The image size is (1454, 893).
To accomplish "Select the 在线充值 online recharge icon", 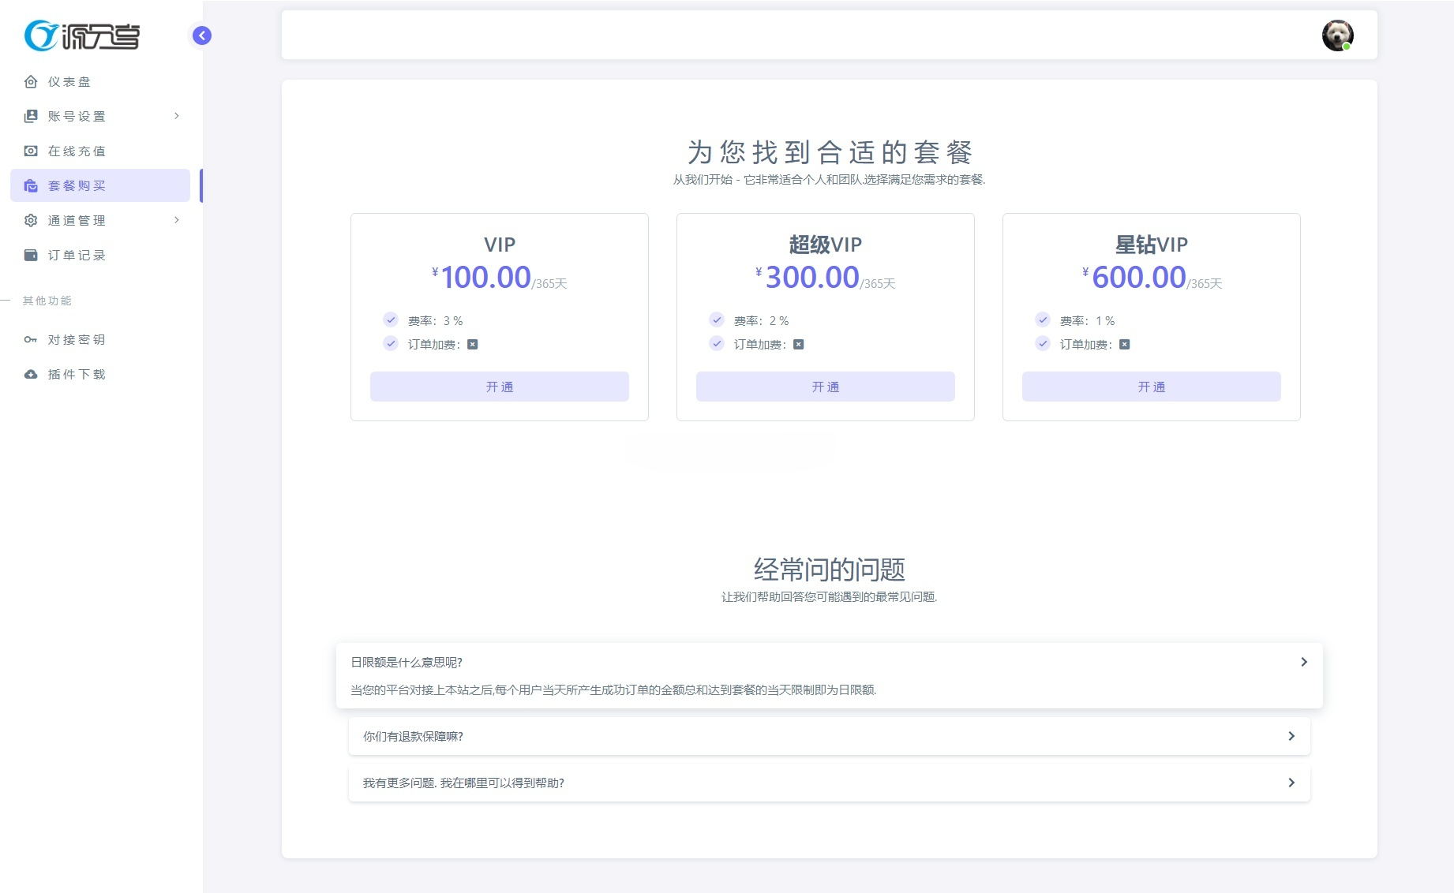I will click(x=30, y=151).
